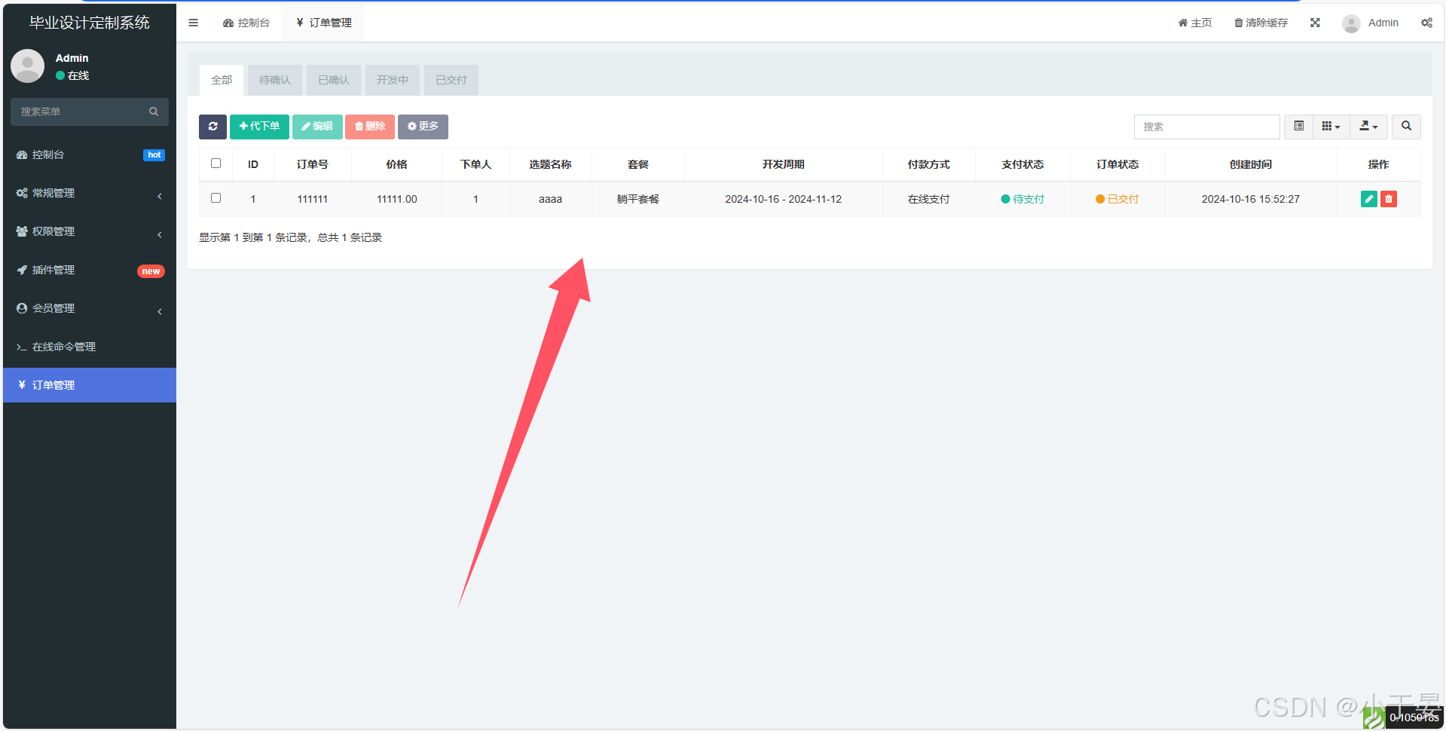The width and height of the screenshot is (1446, 731).
Task: Click the date range 2024-10-16 - 2024-11-12
Action: point(784,199)
